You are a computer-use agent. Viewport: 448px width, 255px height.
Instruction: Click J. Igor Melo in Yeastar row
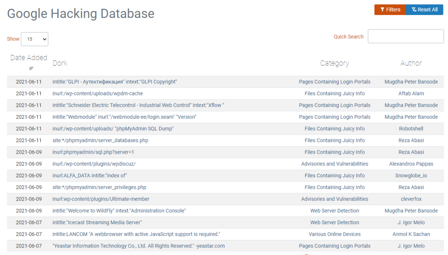click(x=411, y=246)
